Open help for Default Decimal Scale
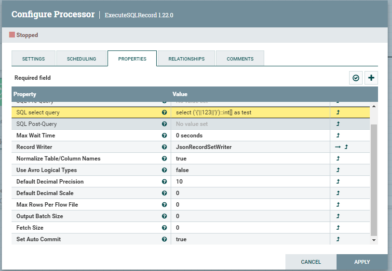The image size is (392, 271). tap(164, 193)
